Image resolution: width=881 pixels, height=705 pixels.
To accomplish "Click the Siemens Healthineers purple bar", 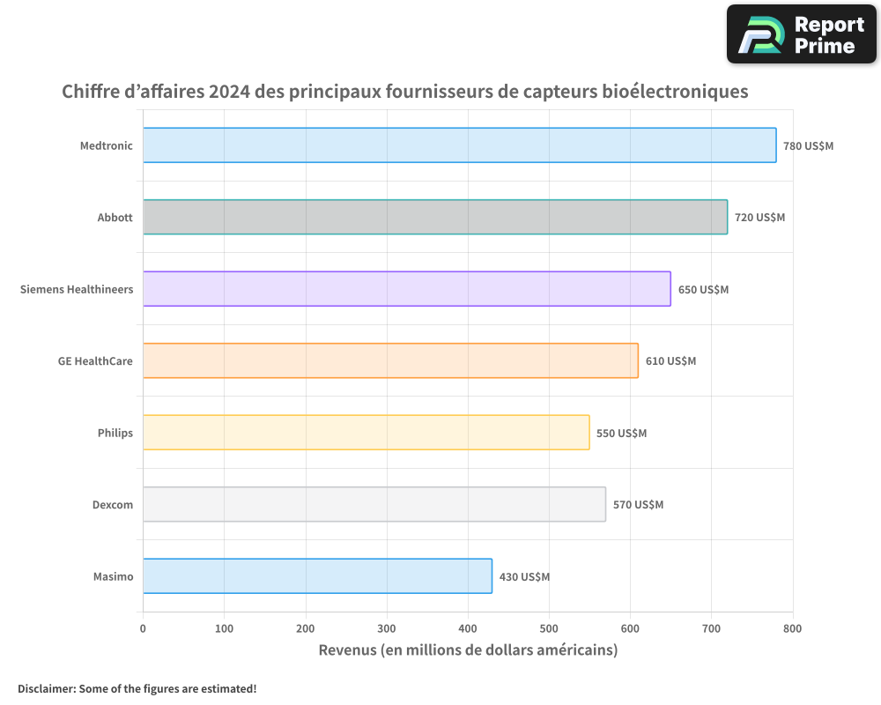I will 406,289.
